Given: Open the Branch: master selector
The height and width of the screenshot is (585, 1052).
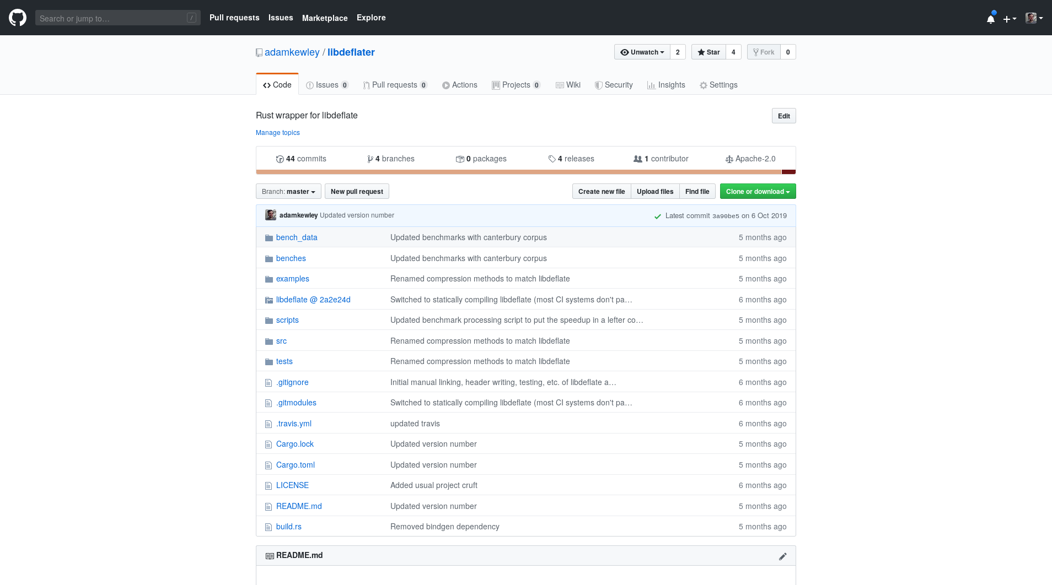Looking at the screenshot, I should point(288,192).
